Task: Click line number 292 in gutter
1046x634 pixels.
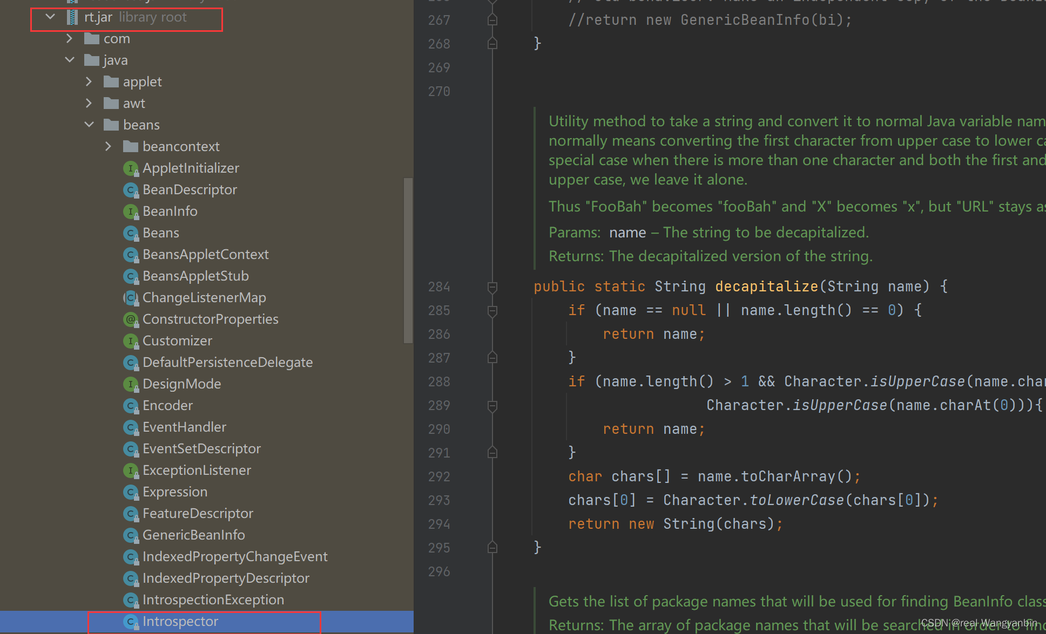Action: (x=439, y=477)
